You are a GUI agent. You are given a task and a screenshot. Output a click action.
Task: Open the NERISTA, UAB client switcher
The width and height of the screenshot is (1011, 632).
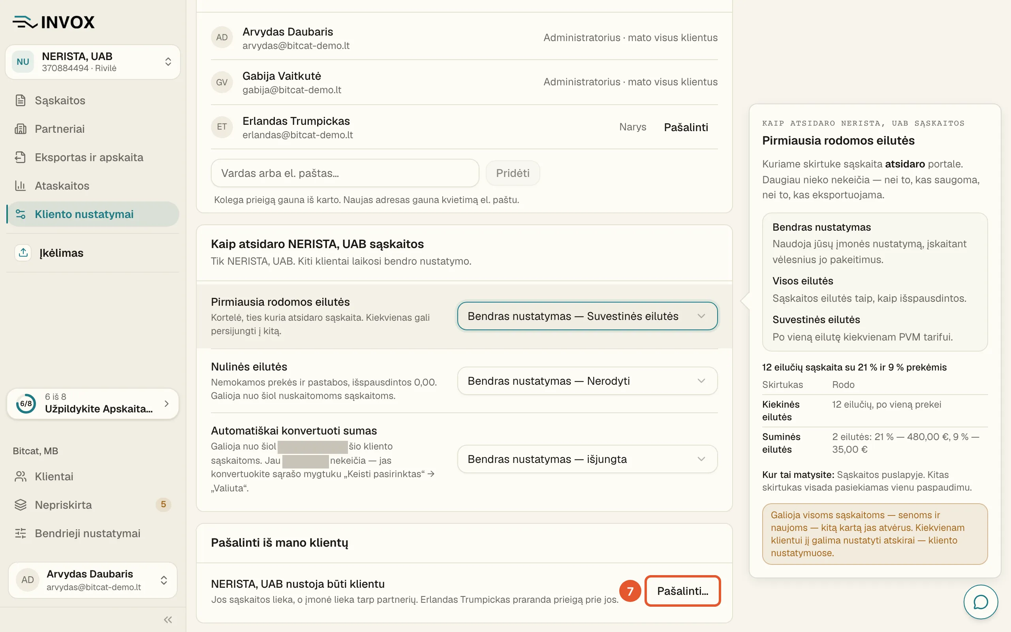(x=93, y=62)
